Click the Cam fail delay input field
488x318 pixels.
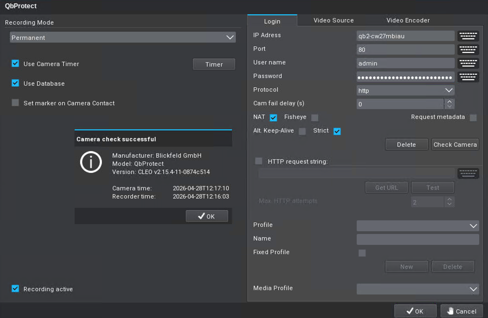coord(400,104)
